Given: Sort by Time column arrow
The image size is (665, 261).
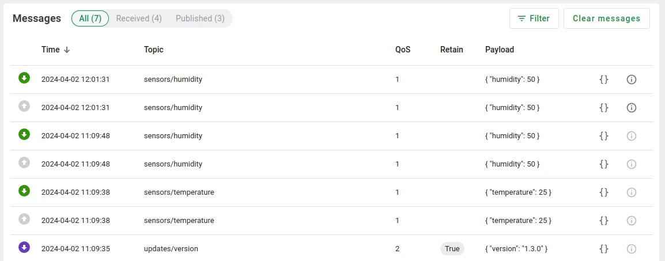Looking at the screenshot, I should click(67, 50).
